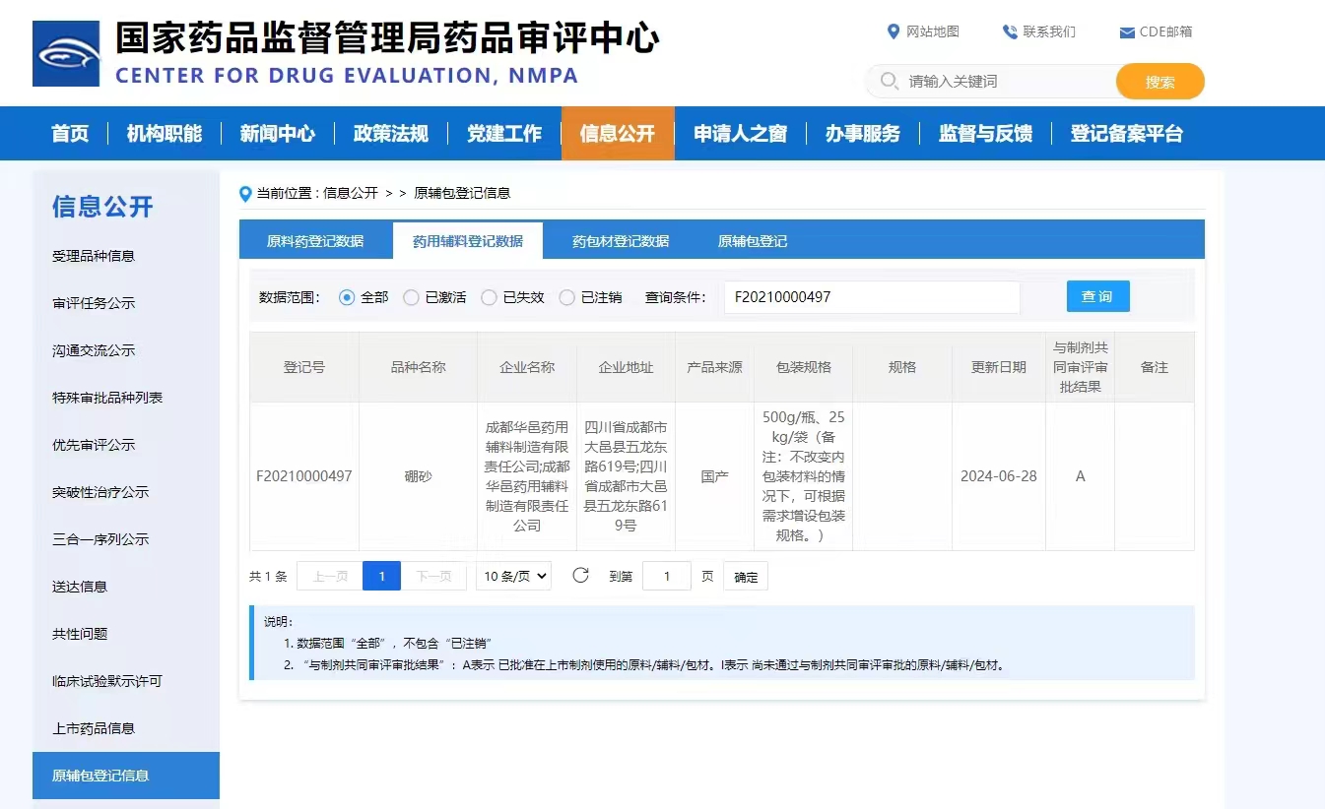Viewport: 1325px width, 809px height.
Task: Open the 10 条/页 page size dropdown
Action: click(513, 577)
